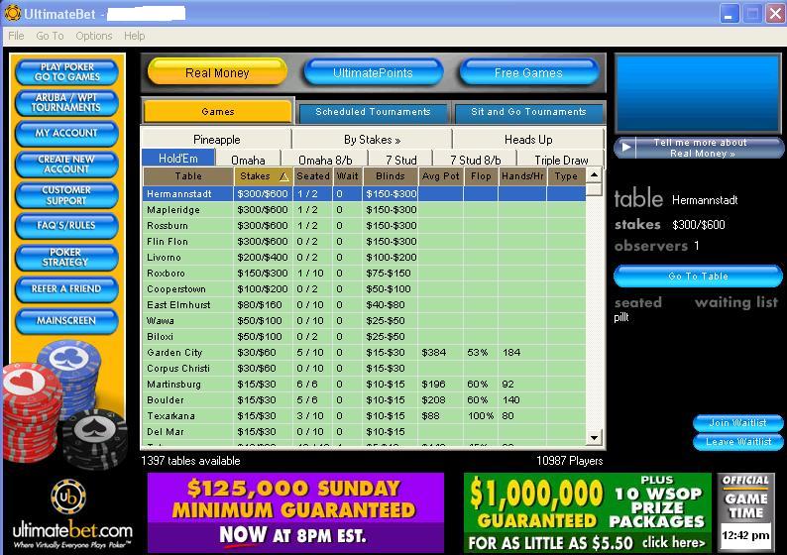Image resolution: width=787 pixels, height=555 pixels.
Task: Select the Mapleridge table row
Action: (365, 210)
